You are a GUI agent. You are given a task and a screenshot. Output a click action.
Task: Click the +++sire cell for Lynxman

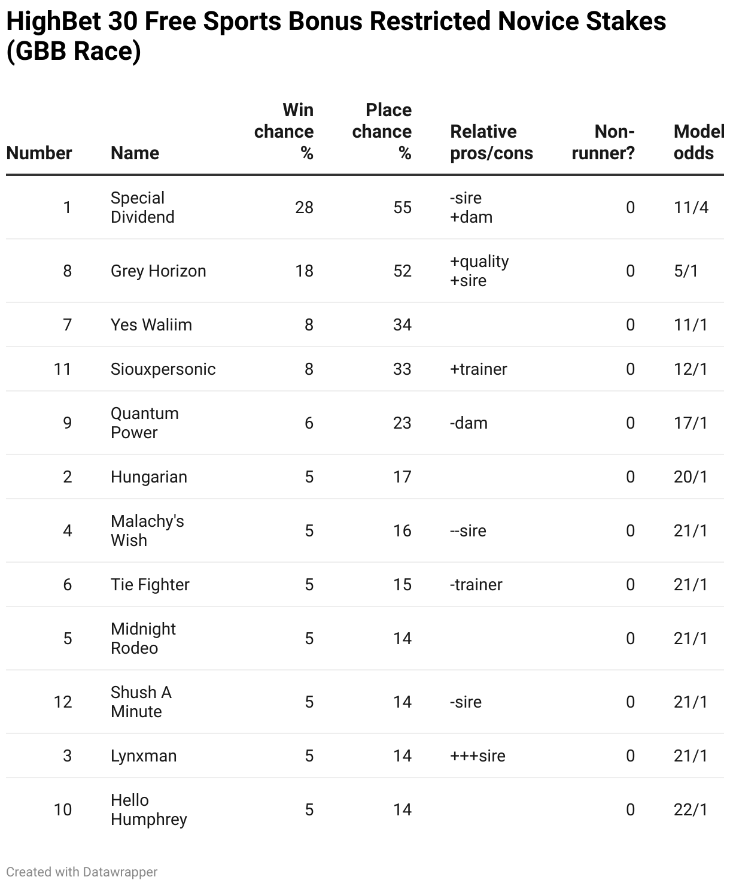(477, 755)
